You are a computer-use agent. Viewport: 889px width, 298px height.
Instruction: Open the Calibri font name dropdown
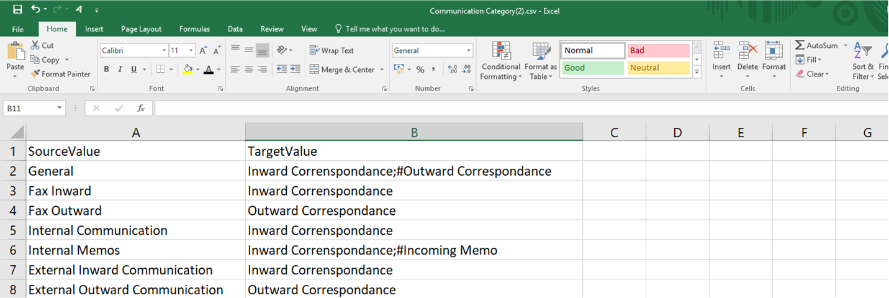[165, 50]
